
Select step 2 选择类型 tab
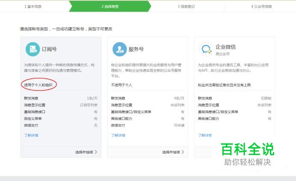click(x=110, y=6)
